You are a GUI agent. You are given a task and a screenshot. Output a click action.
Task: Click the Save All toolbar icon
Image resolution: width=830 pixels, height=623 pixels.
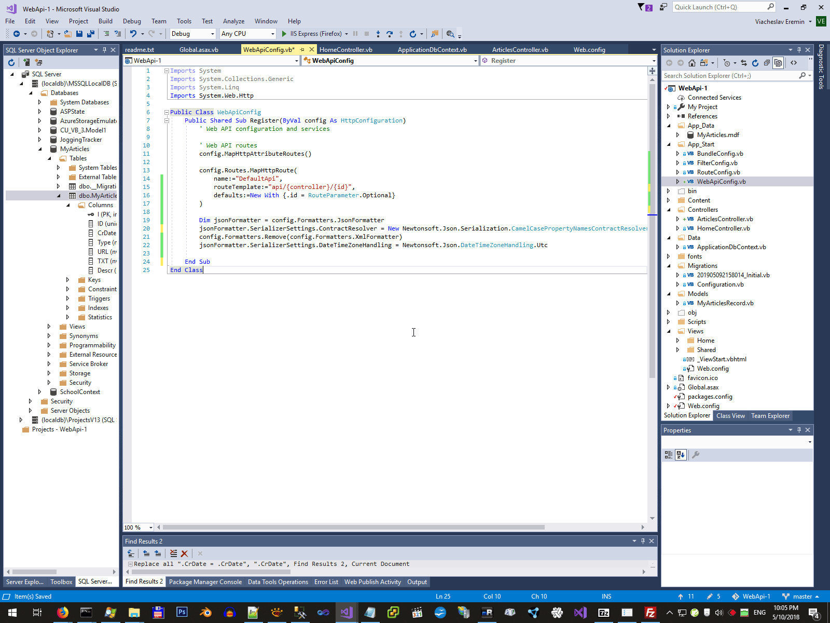coord(90,34)
